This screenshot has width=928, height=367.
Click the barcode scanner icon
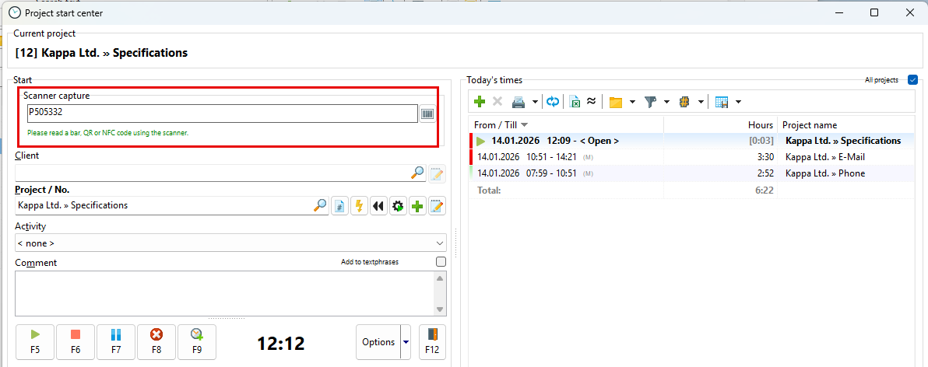[427, 114]
